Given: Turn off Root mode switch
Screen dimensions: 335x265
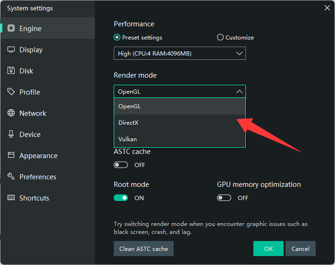Looking at the screenshot, I should pos(121,198).
